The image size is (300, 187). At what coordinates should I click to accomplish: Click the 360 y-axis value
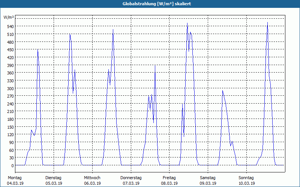[x=10, y=73]
